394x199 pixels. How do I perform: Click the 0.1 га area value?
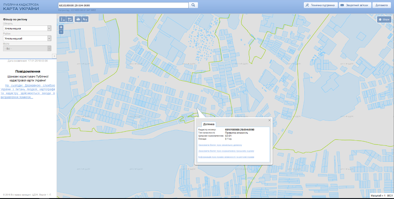point(228,139)
